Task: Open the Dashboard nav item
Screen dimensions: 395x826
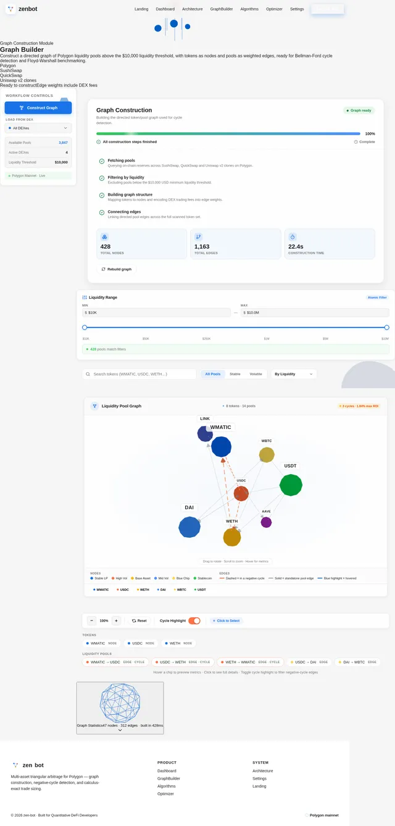Action: [x=165, y=9]
